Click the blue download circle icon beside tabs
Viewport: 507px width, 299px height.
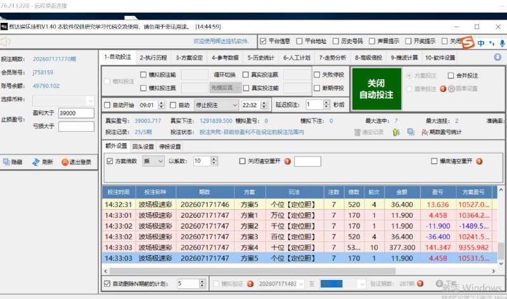497,57
